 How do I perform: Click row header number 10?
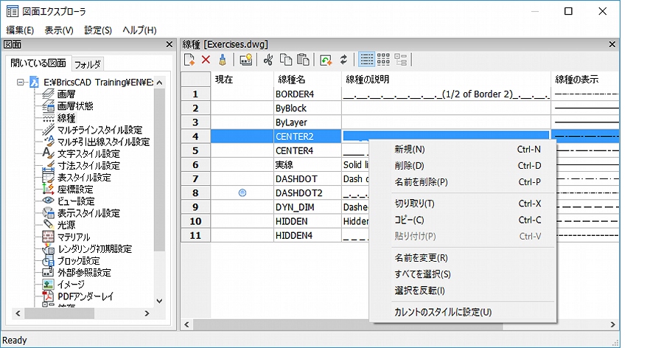click(x=195, y=221)
